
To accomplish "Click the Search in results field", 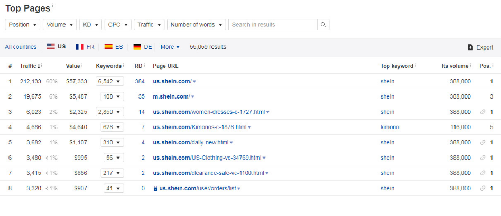I will click(x=273, y=25).
